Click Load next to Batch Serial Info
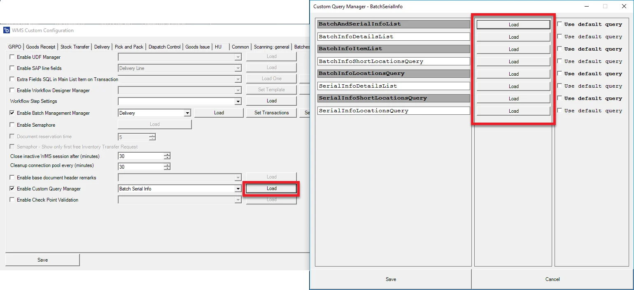The width and height of the screenshot is (634, 290). click(x=271, y=188)
